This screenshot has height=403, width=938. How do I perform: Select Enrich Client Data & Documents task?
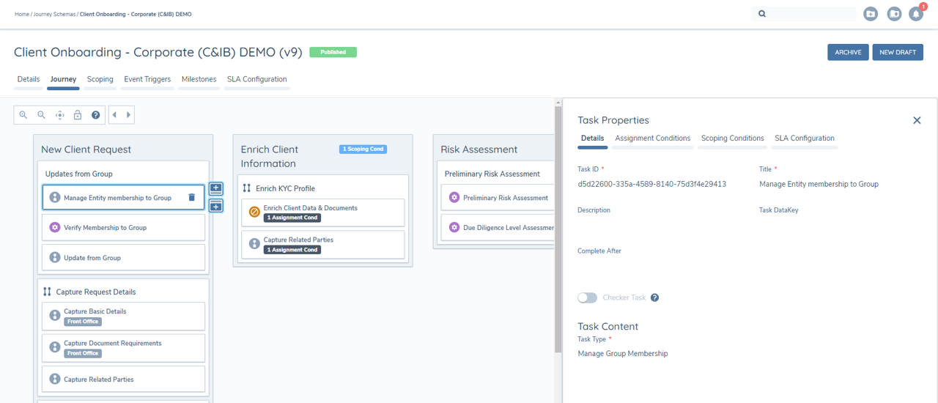click(323, 212)
